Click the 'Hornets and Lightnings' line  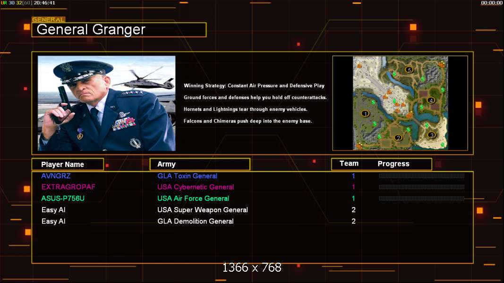[246, 109]
